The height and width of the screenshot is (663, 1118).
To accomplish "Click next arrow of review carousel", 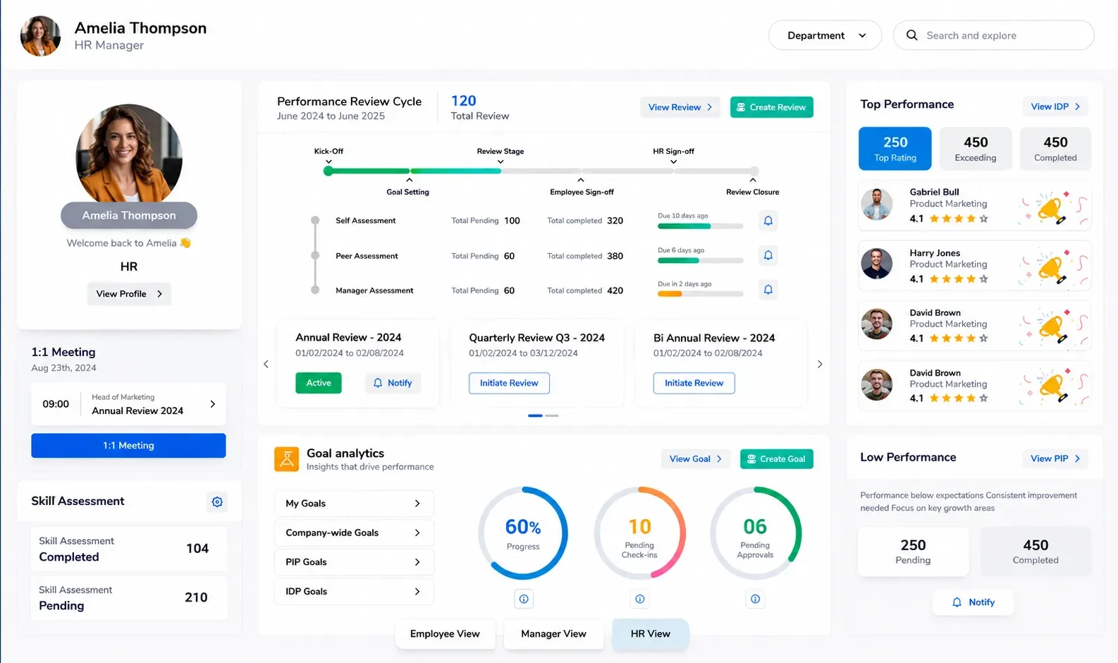I will click(820, 364).
